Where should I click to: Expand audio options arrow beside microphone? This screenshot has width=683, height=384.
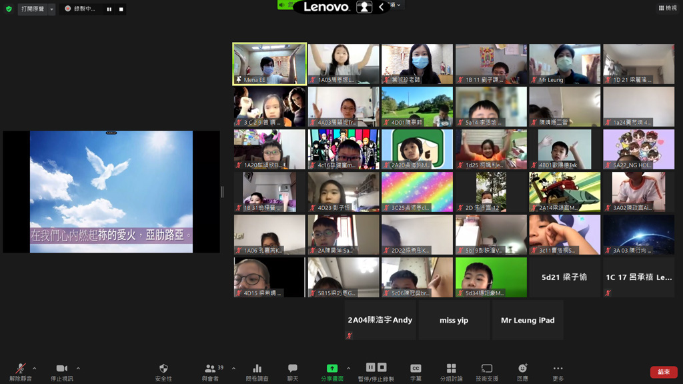point(35,368)
